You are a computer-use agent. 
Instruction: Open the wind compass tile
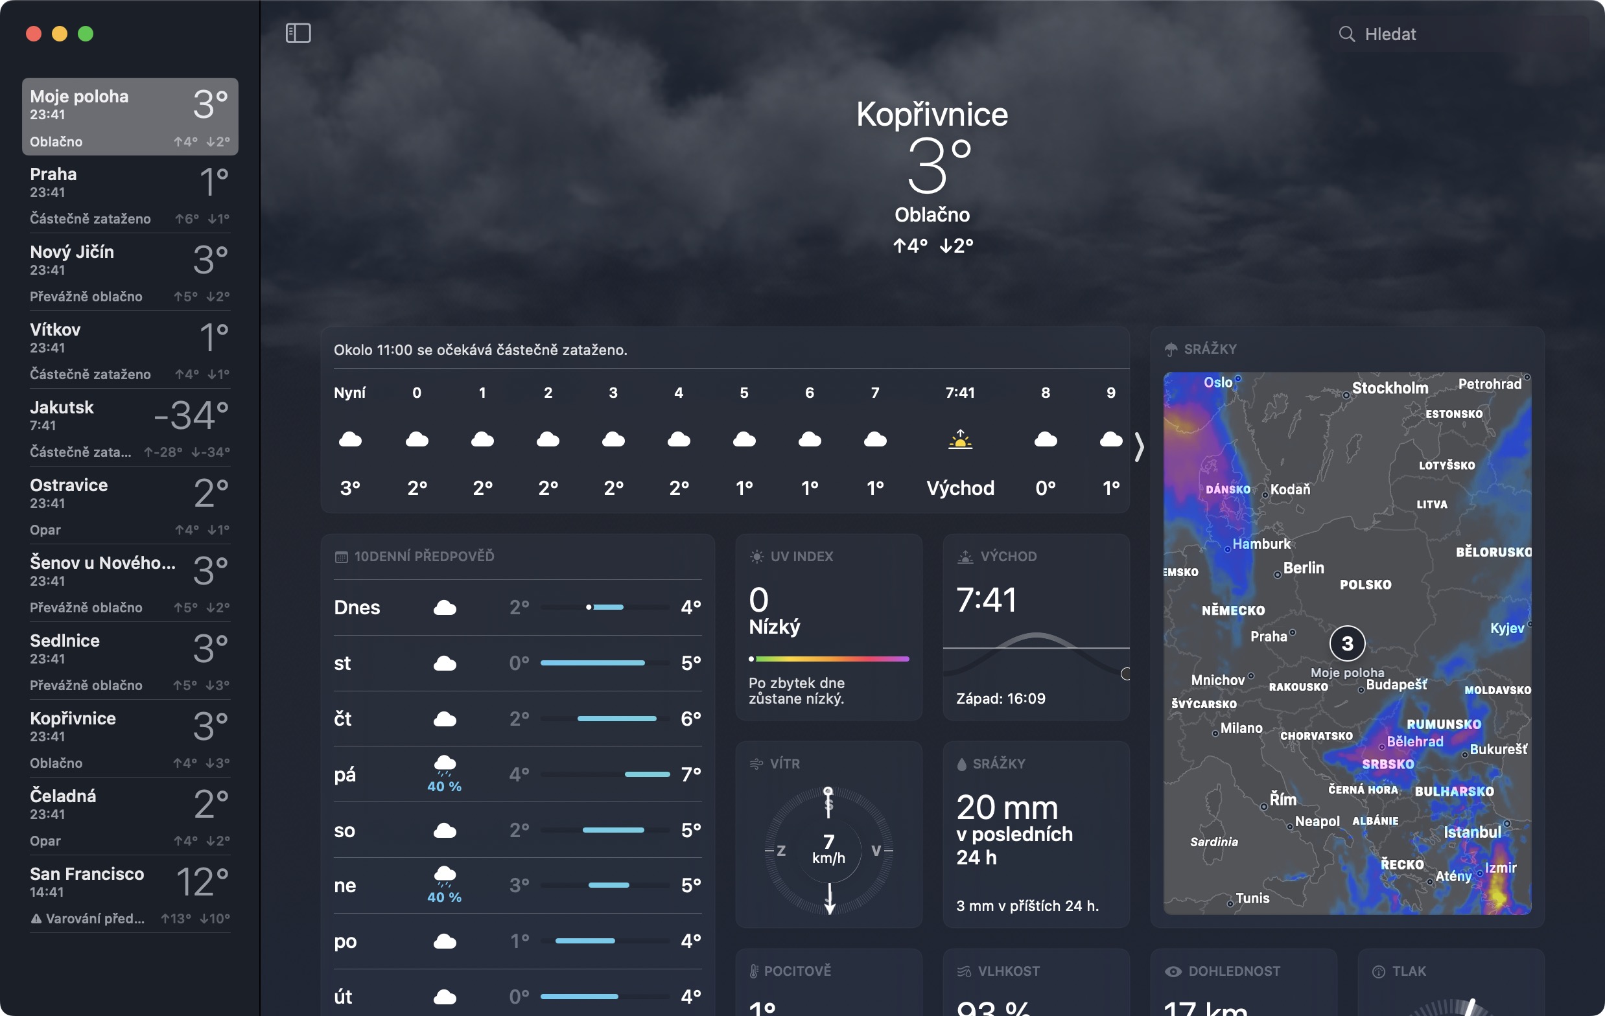(828, 849)
